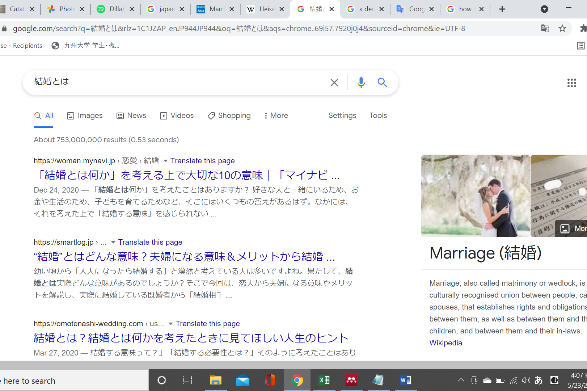Expand dropdown arrow next to woman.mynavi.jp result
The height and width of the screenshot is (391, 587).
[x=165, y=161]
